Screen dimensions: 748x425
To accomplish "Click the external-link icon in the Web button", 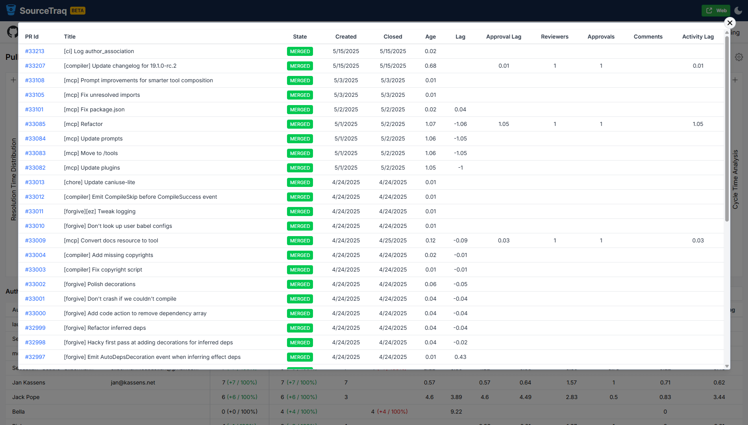I will pos(709,10).
